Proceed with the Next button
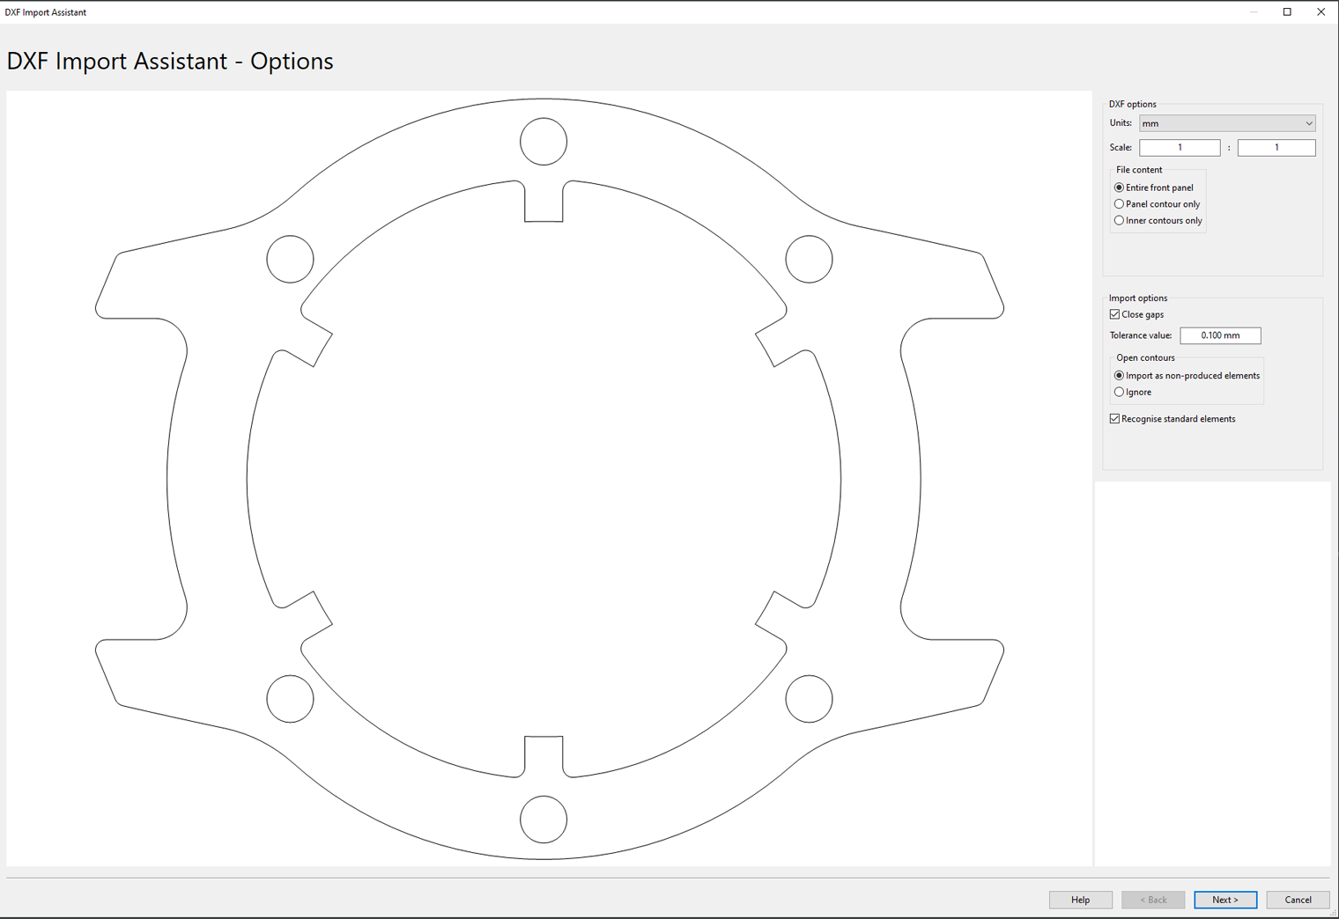The width and height of the screenshot is (1339, 919). click(1224, 900)
